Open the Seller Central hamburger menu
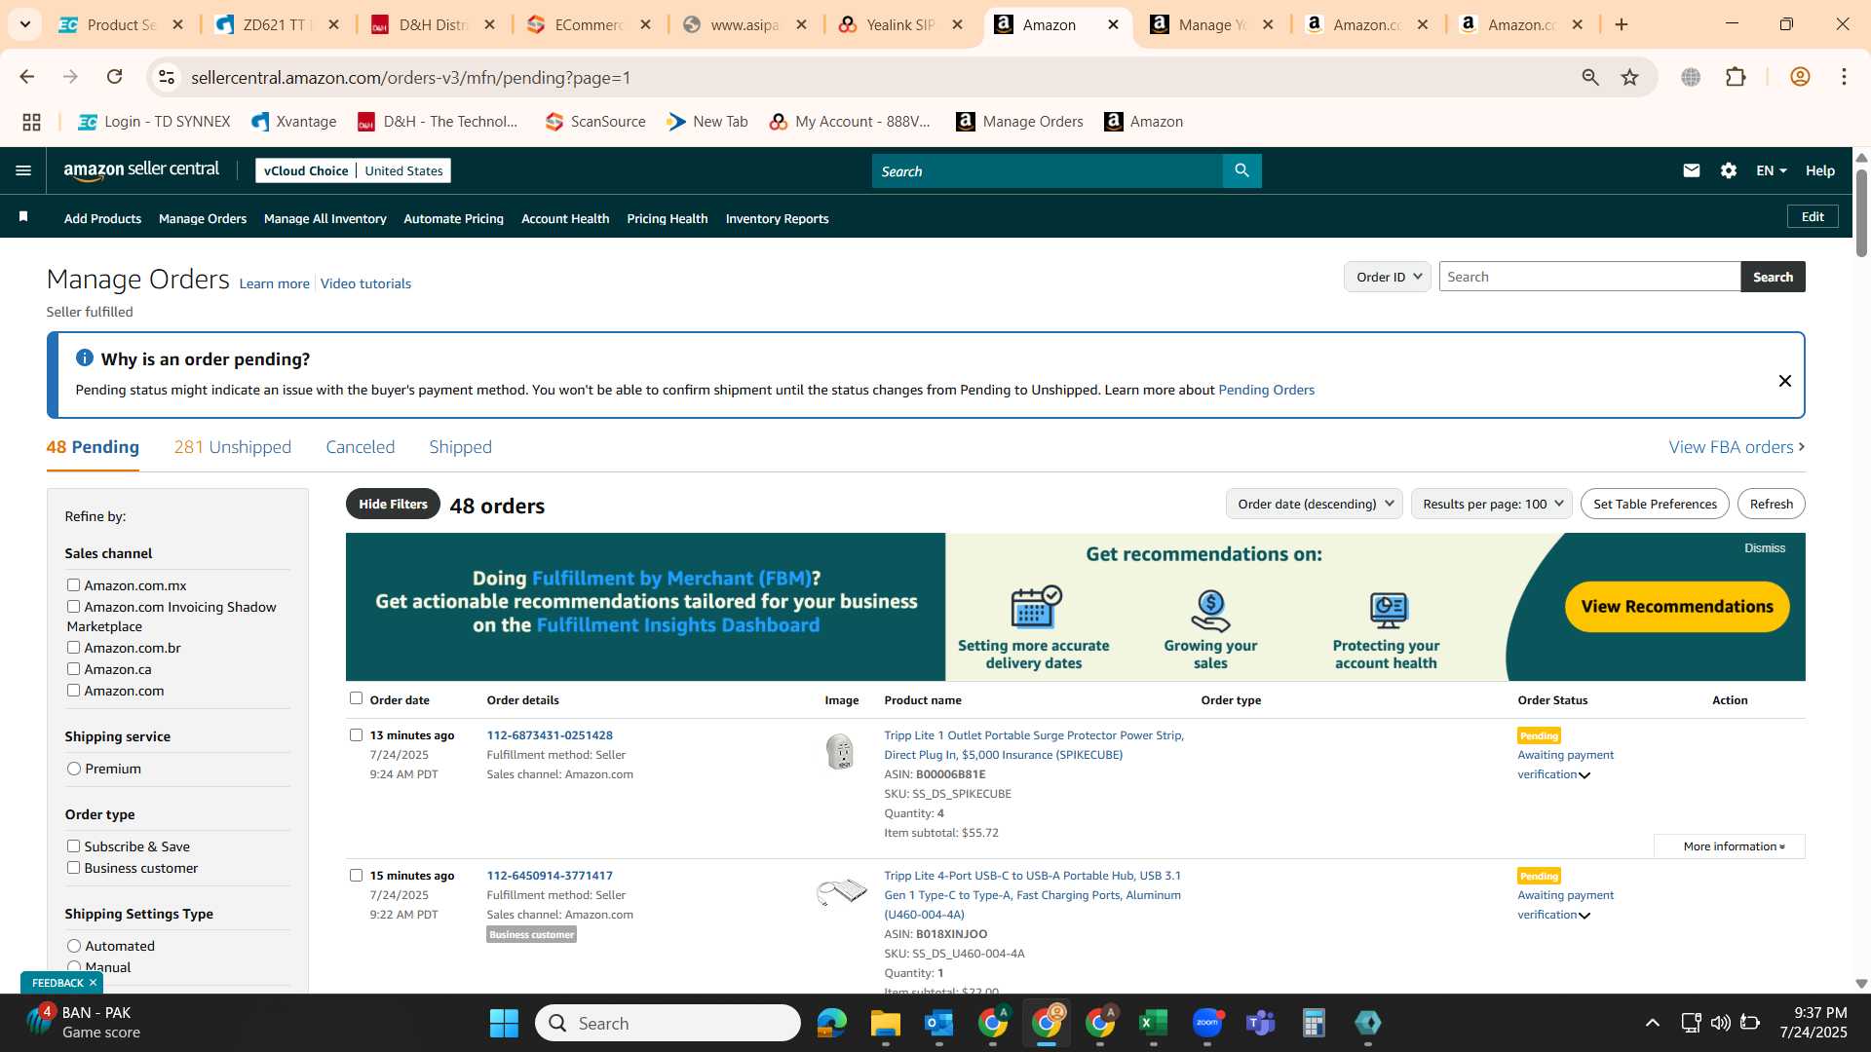This screenshot has height=1052, width=1871. coord(23,170)
